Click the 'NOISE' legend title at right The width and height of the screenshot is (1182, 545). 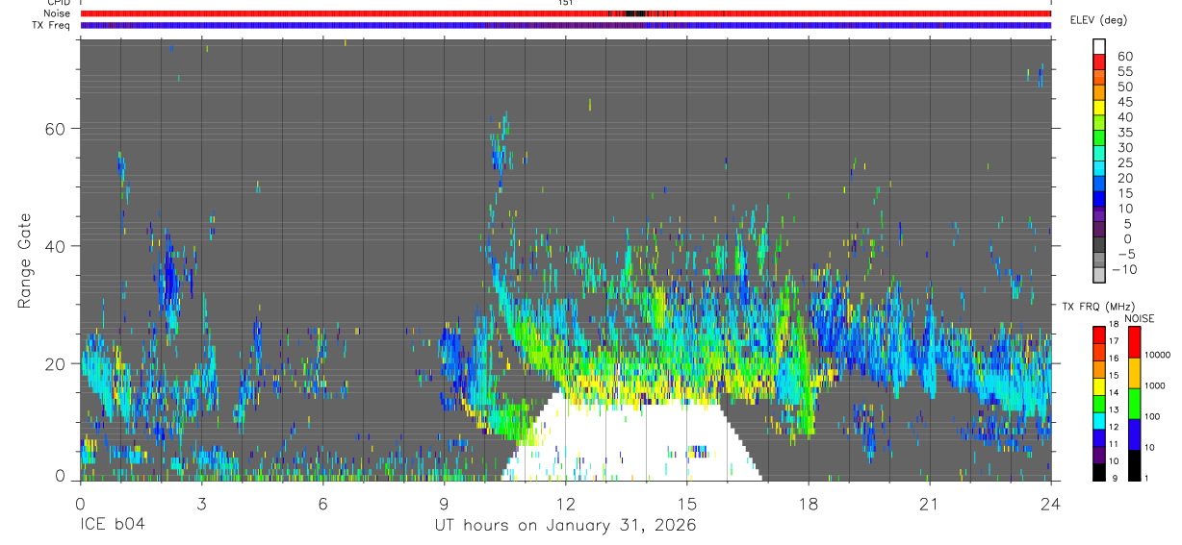[1141, 318]
